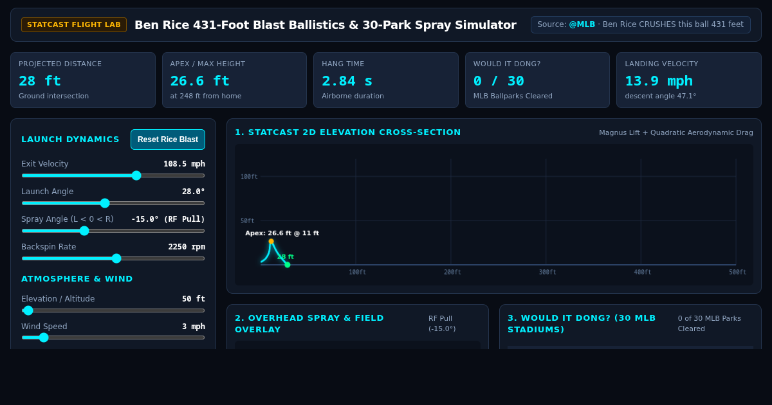Screen dimensions: 772x405
Task: Click the STATCAST FLIGHT LAB badge
Action: point(74,24)
